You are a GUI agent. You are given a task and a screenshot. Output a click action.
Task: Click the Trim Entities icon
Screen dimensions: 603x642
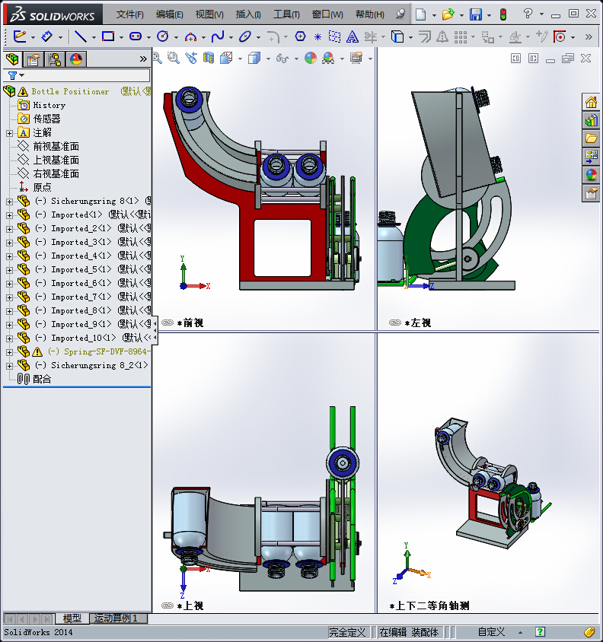(371, 37)
